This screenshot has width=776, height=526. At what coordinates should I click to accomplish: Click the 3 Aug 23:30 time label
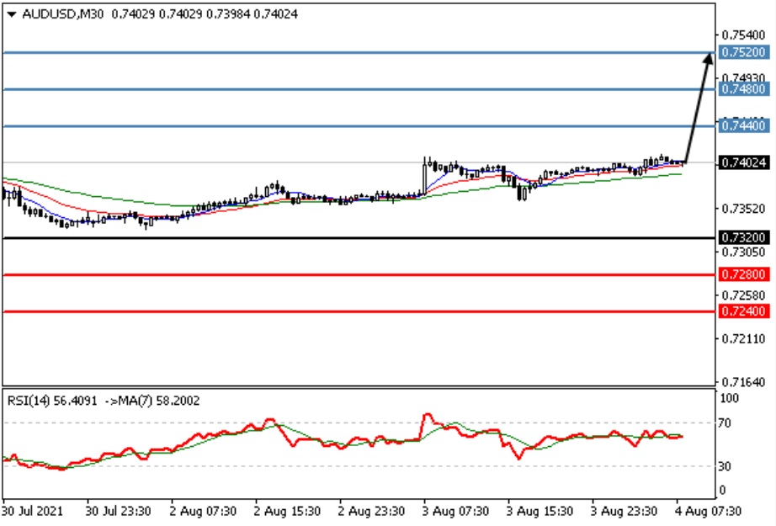point(624,511)
